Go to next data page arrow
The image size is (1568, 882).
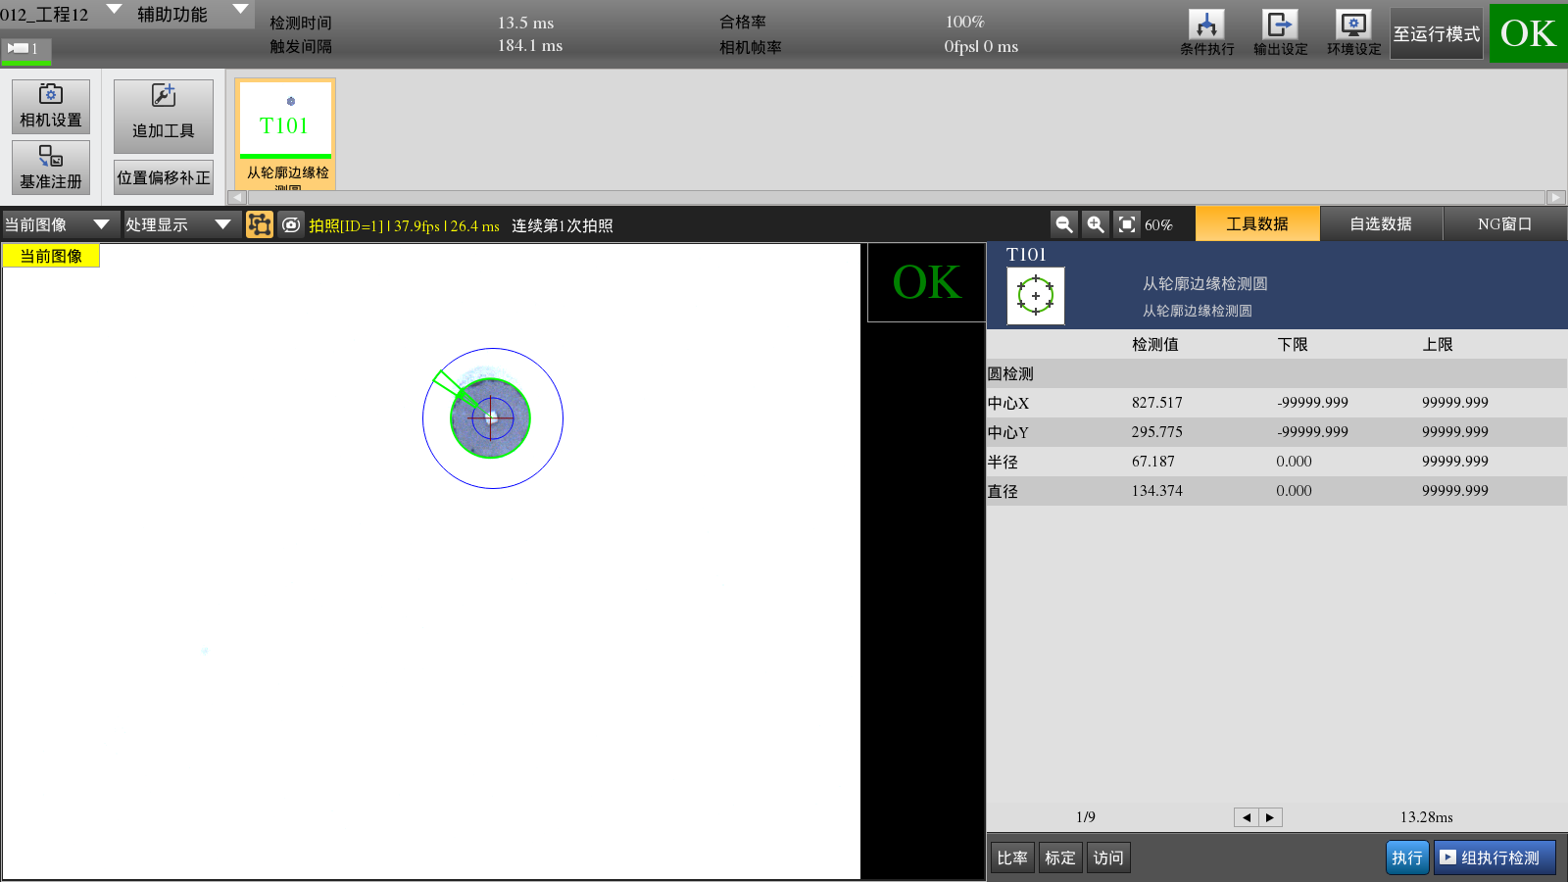click(1270, 817)
